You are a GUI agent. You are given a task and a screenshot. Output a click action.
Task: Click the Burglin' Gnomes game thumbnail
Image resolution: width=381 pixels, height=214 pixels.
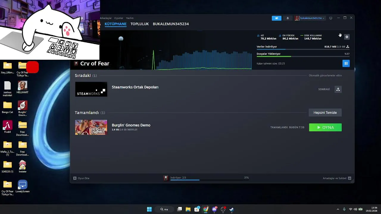pyautogui.click(x=91, y=127)
